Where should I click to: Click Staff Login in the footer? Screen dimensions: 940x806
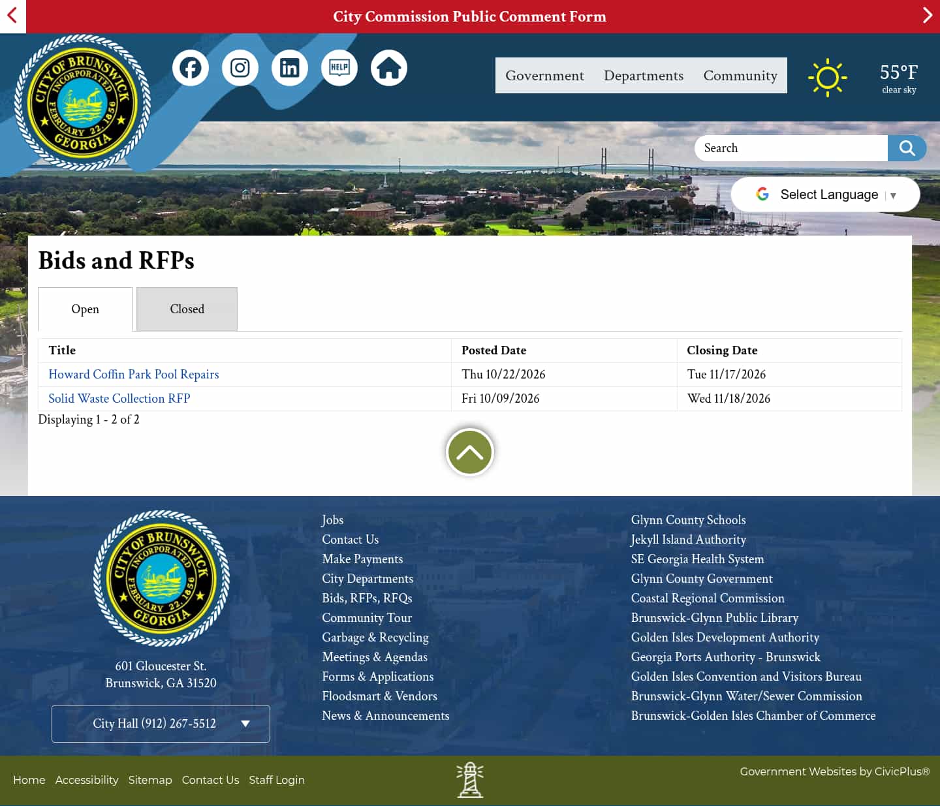tap(277, 780)
